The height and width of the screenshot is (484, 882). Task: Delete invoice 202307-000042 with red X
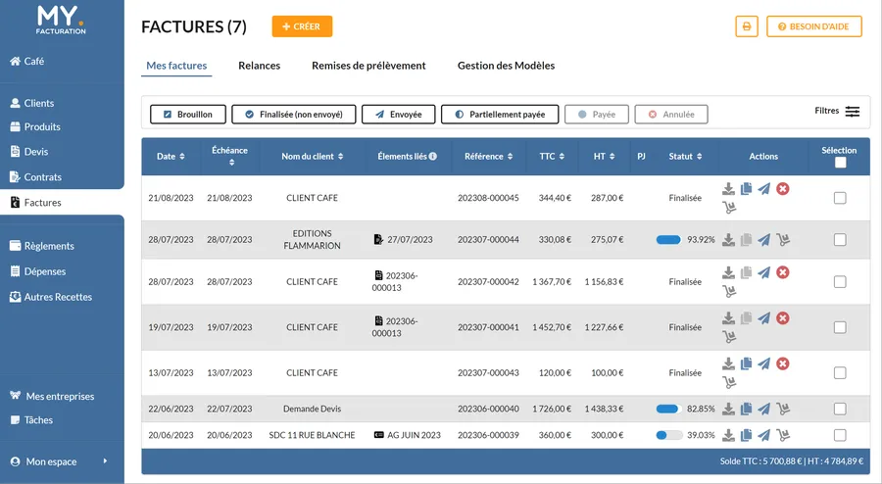[782, 272]
